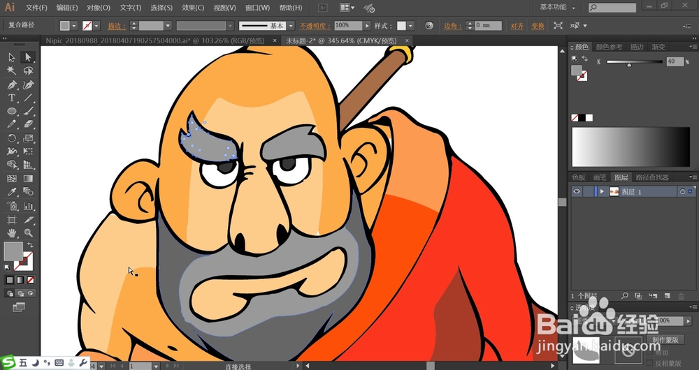Open the 窗口(W) menu
This screenshot has height=370, width=699.
coord(258,8)
